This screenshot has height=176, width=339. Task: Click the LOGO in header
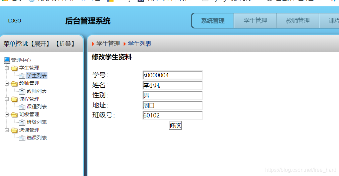click(14, 21)
